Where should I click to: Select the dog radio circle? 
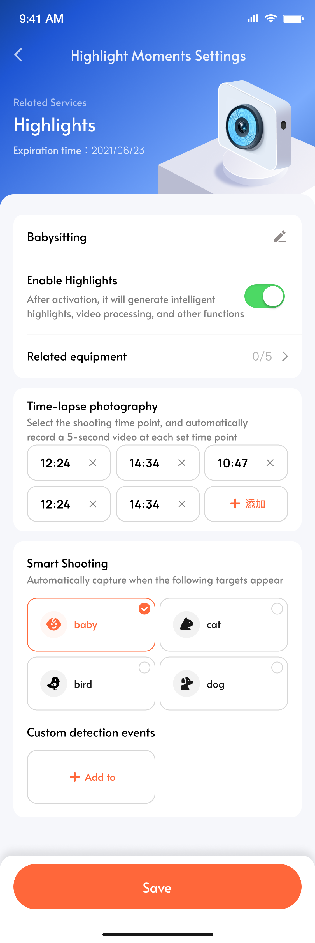[x=277, y=667]
